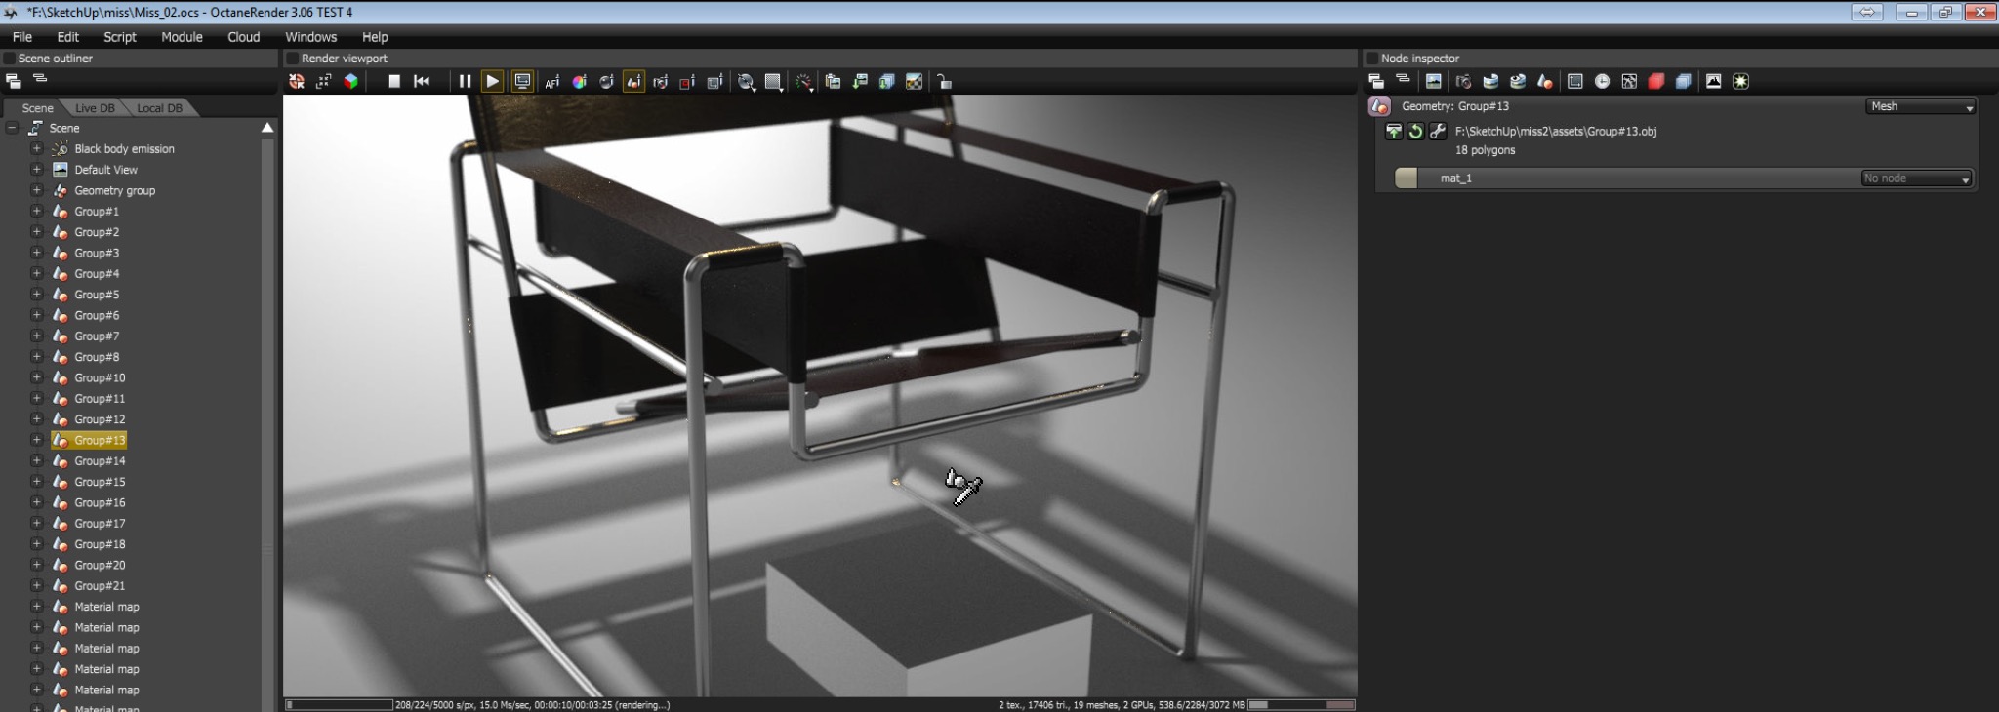Stop the render with the square stop button
The width and height of the screenshot is (1999, 712).
click(x=394, y=82)
